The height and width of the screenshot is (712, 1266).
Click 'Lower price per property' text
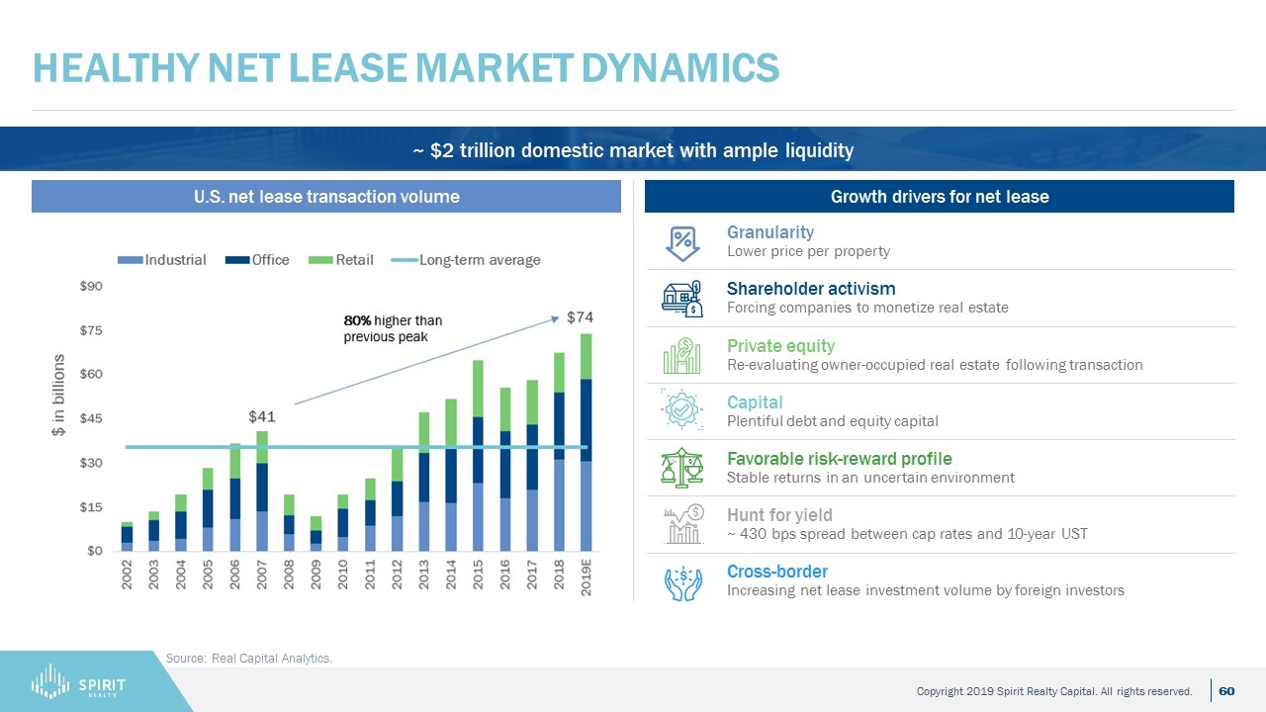pyautogui.click(x=808, y=251)
